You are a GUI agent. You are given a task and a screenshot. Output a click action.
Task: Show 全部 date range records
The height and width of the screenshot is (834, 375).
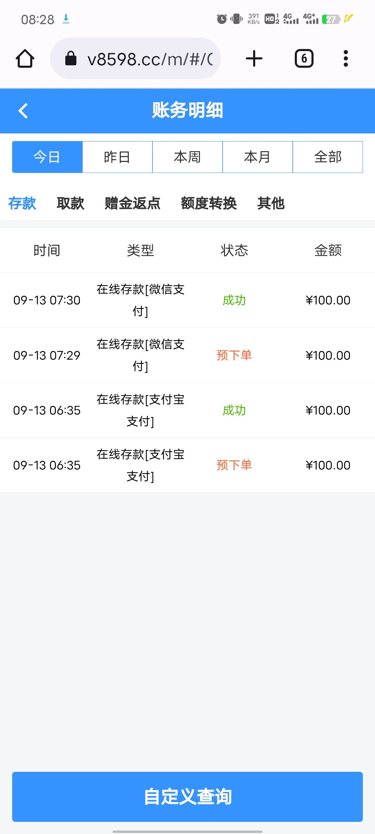coord(328,157)
